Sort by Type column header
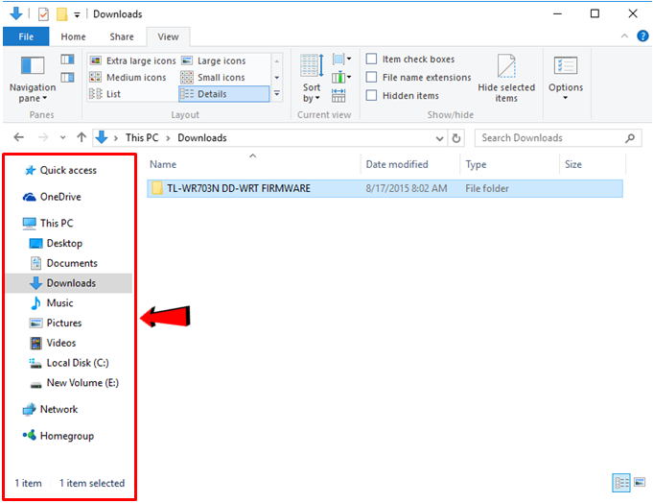The image size is (653, 503). tap(510, 164)
